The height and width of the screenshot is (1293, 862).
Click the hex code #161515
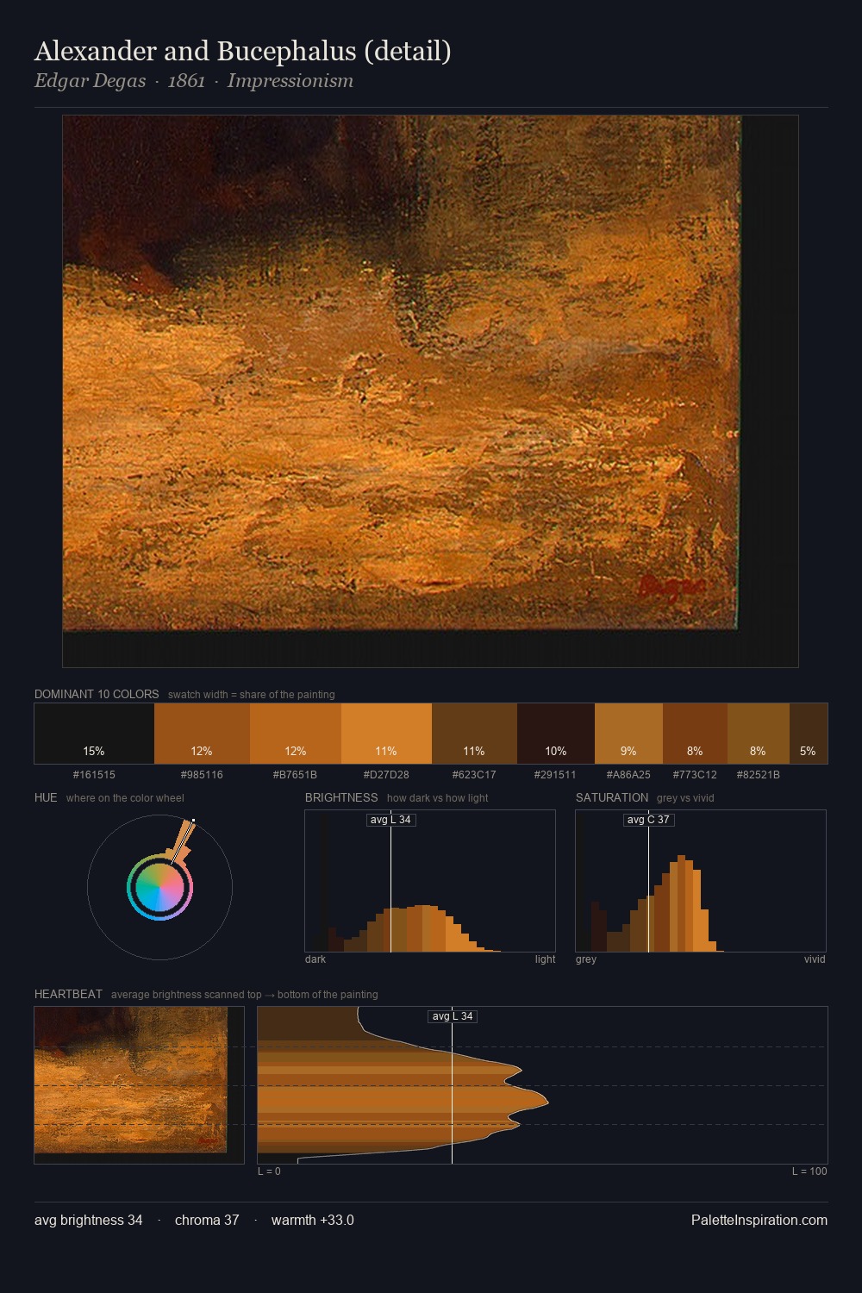click(x=94, y=774)
